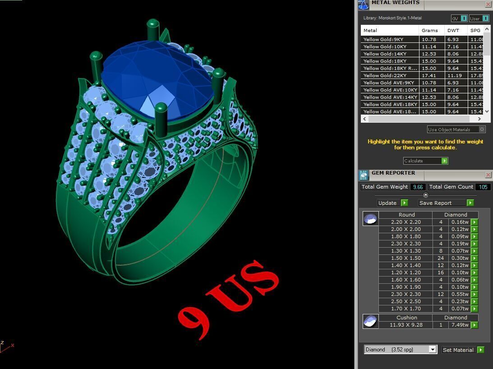Click green arrow for 1.60 X 1.60 row

(474, 280)
